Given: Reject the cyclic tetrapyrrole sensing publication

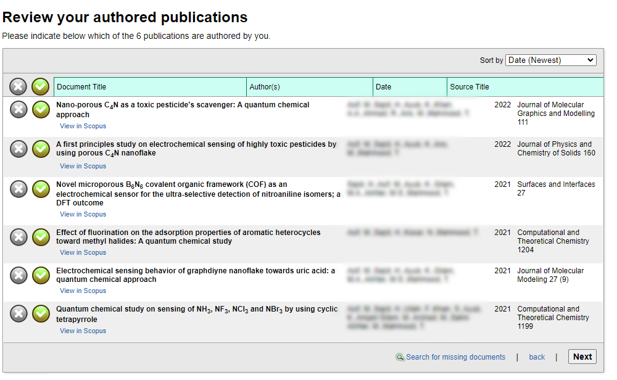Looking at the screenshot, I should click(19, 313).
